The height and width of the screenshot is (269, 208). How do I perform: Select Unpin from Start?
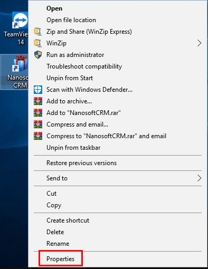coord(70,78)
